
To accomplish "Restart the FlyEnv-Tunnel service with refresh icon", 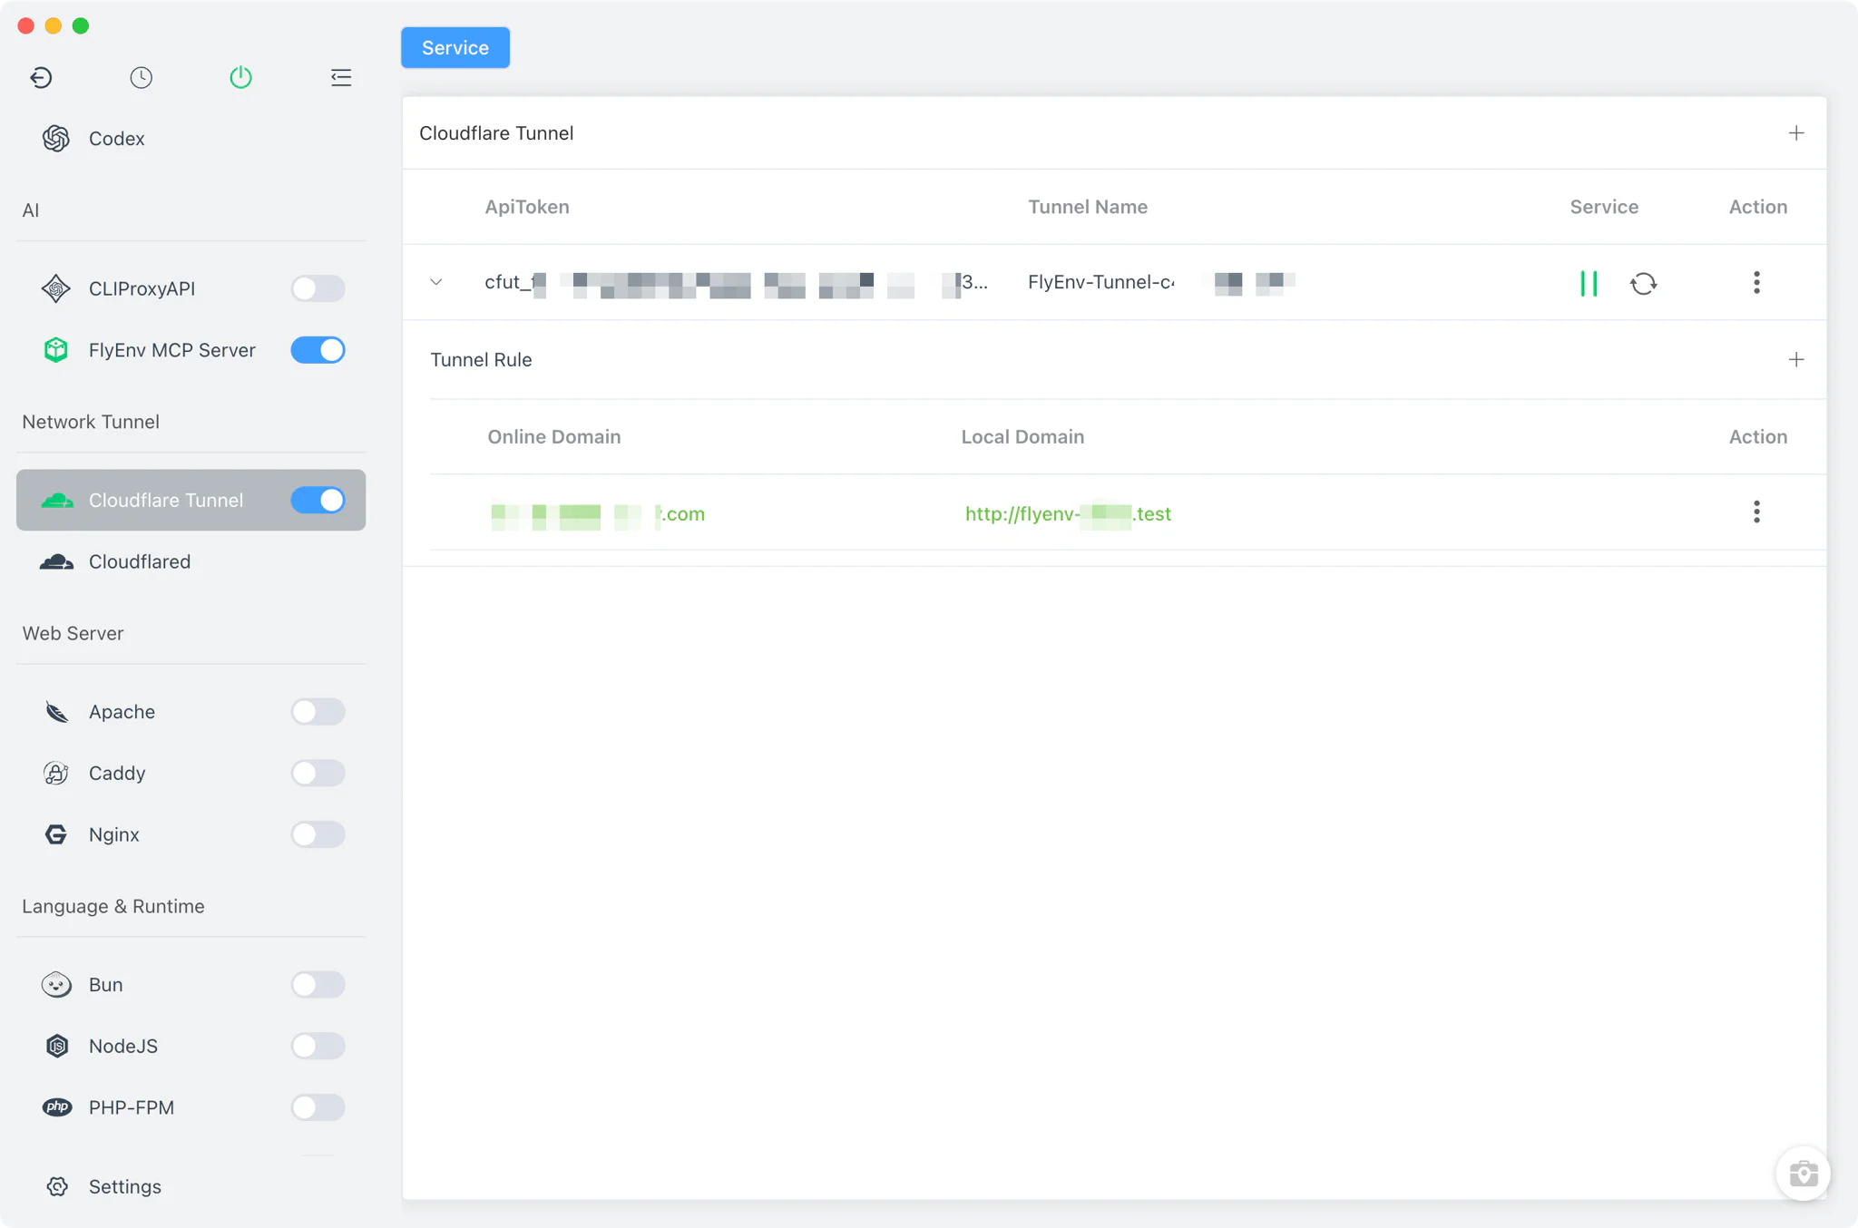I will point(1643,284).
